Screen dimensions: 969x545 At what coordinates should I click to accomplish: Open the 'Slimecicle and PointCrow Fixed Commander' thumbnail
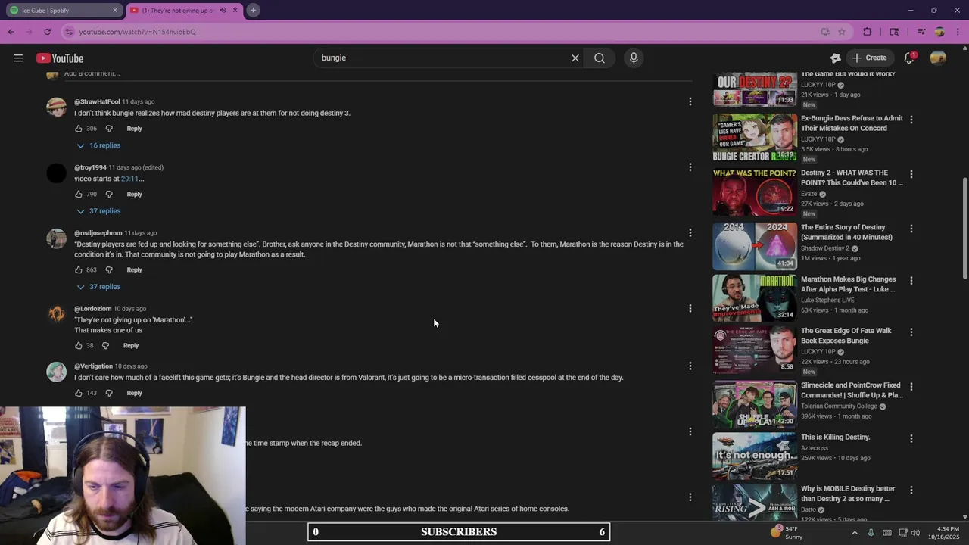click(x=755, y=404)
